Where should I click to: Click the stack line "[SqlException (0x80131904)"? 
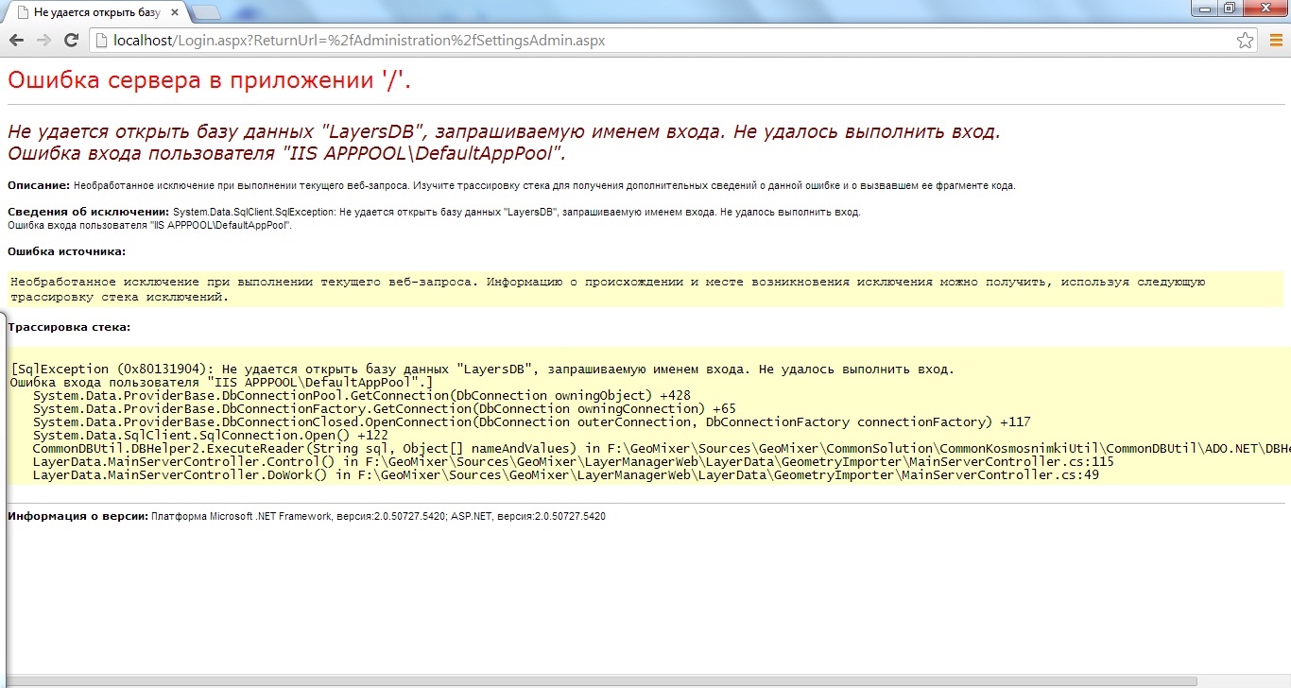point(482,369)
